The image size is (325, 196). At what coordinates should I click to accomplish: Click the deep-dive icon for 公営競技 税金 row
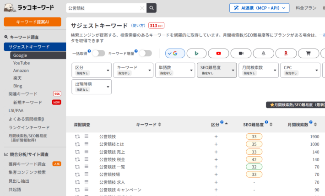(x=77, y=159)
